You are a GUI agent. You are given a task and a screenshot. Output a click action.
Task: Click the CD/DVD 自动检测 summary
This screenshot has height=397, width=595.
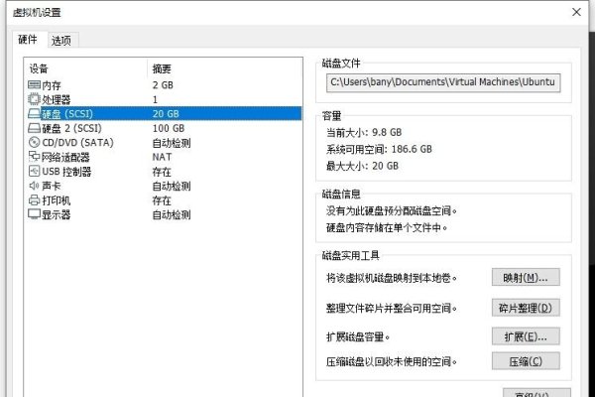pyautogui.click(x=172, y=143)
